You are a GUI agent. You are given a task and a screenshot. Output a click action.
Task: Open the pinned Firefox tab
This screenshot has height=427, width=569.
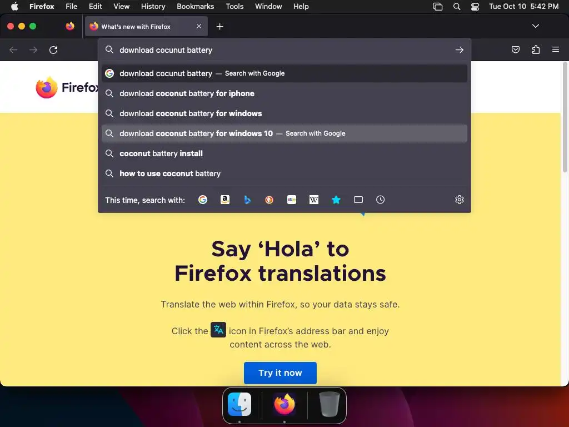[x=70, y=26]
